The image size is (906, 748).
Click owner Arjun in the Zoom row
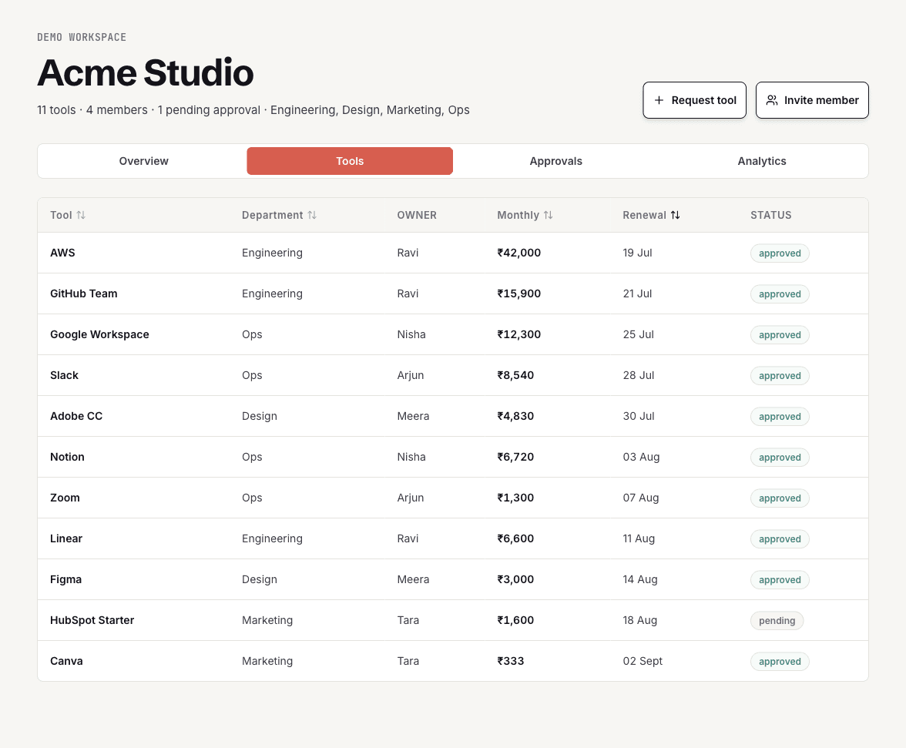pyautogui.click(x=410, y=498)
